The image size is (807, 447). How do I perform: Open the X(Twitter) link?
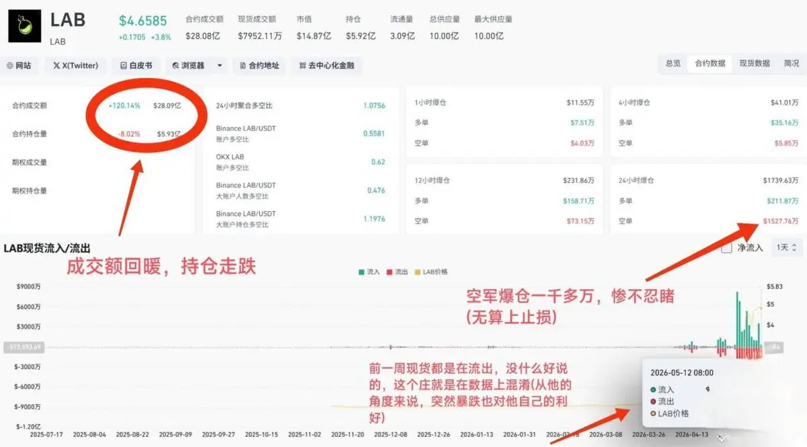tap(75, 65)
